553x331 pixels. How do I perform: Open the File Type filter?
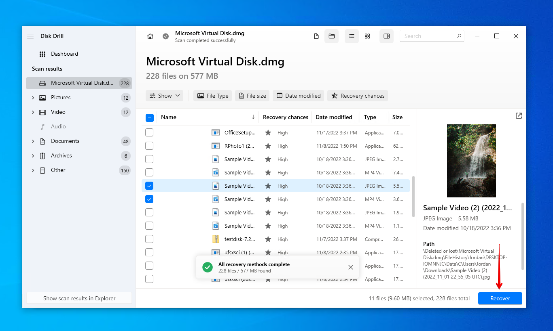point(212,96)
